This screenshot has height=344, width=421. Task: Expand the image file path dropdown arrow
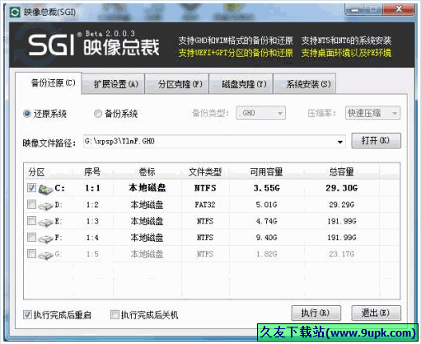pyautogui.click(x=340, y=142)
